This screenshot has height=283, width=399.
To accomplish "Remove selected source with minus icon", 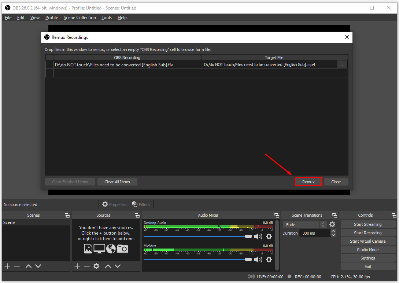I will 87,266.
